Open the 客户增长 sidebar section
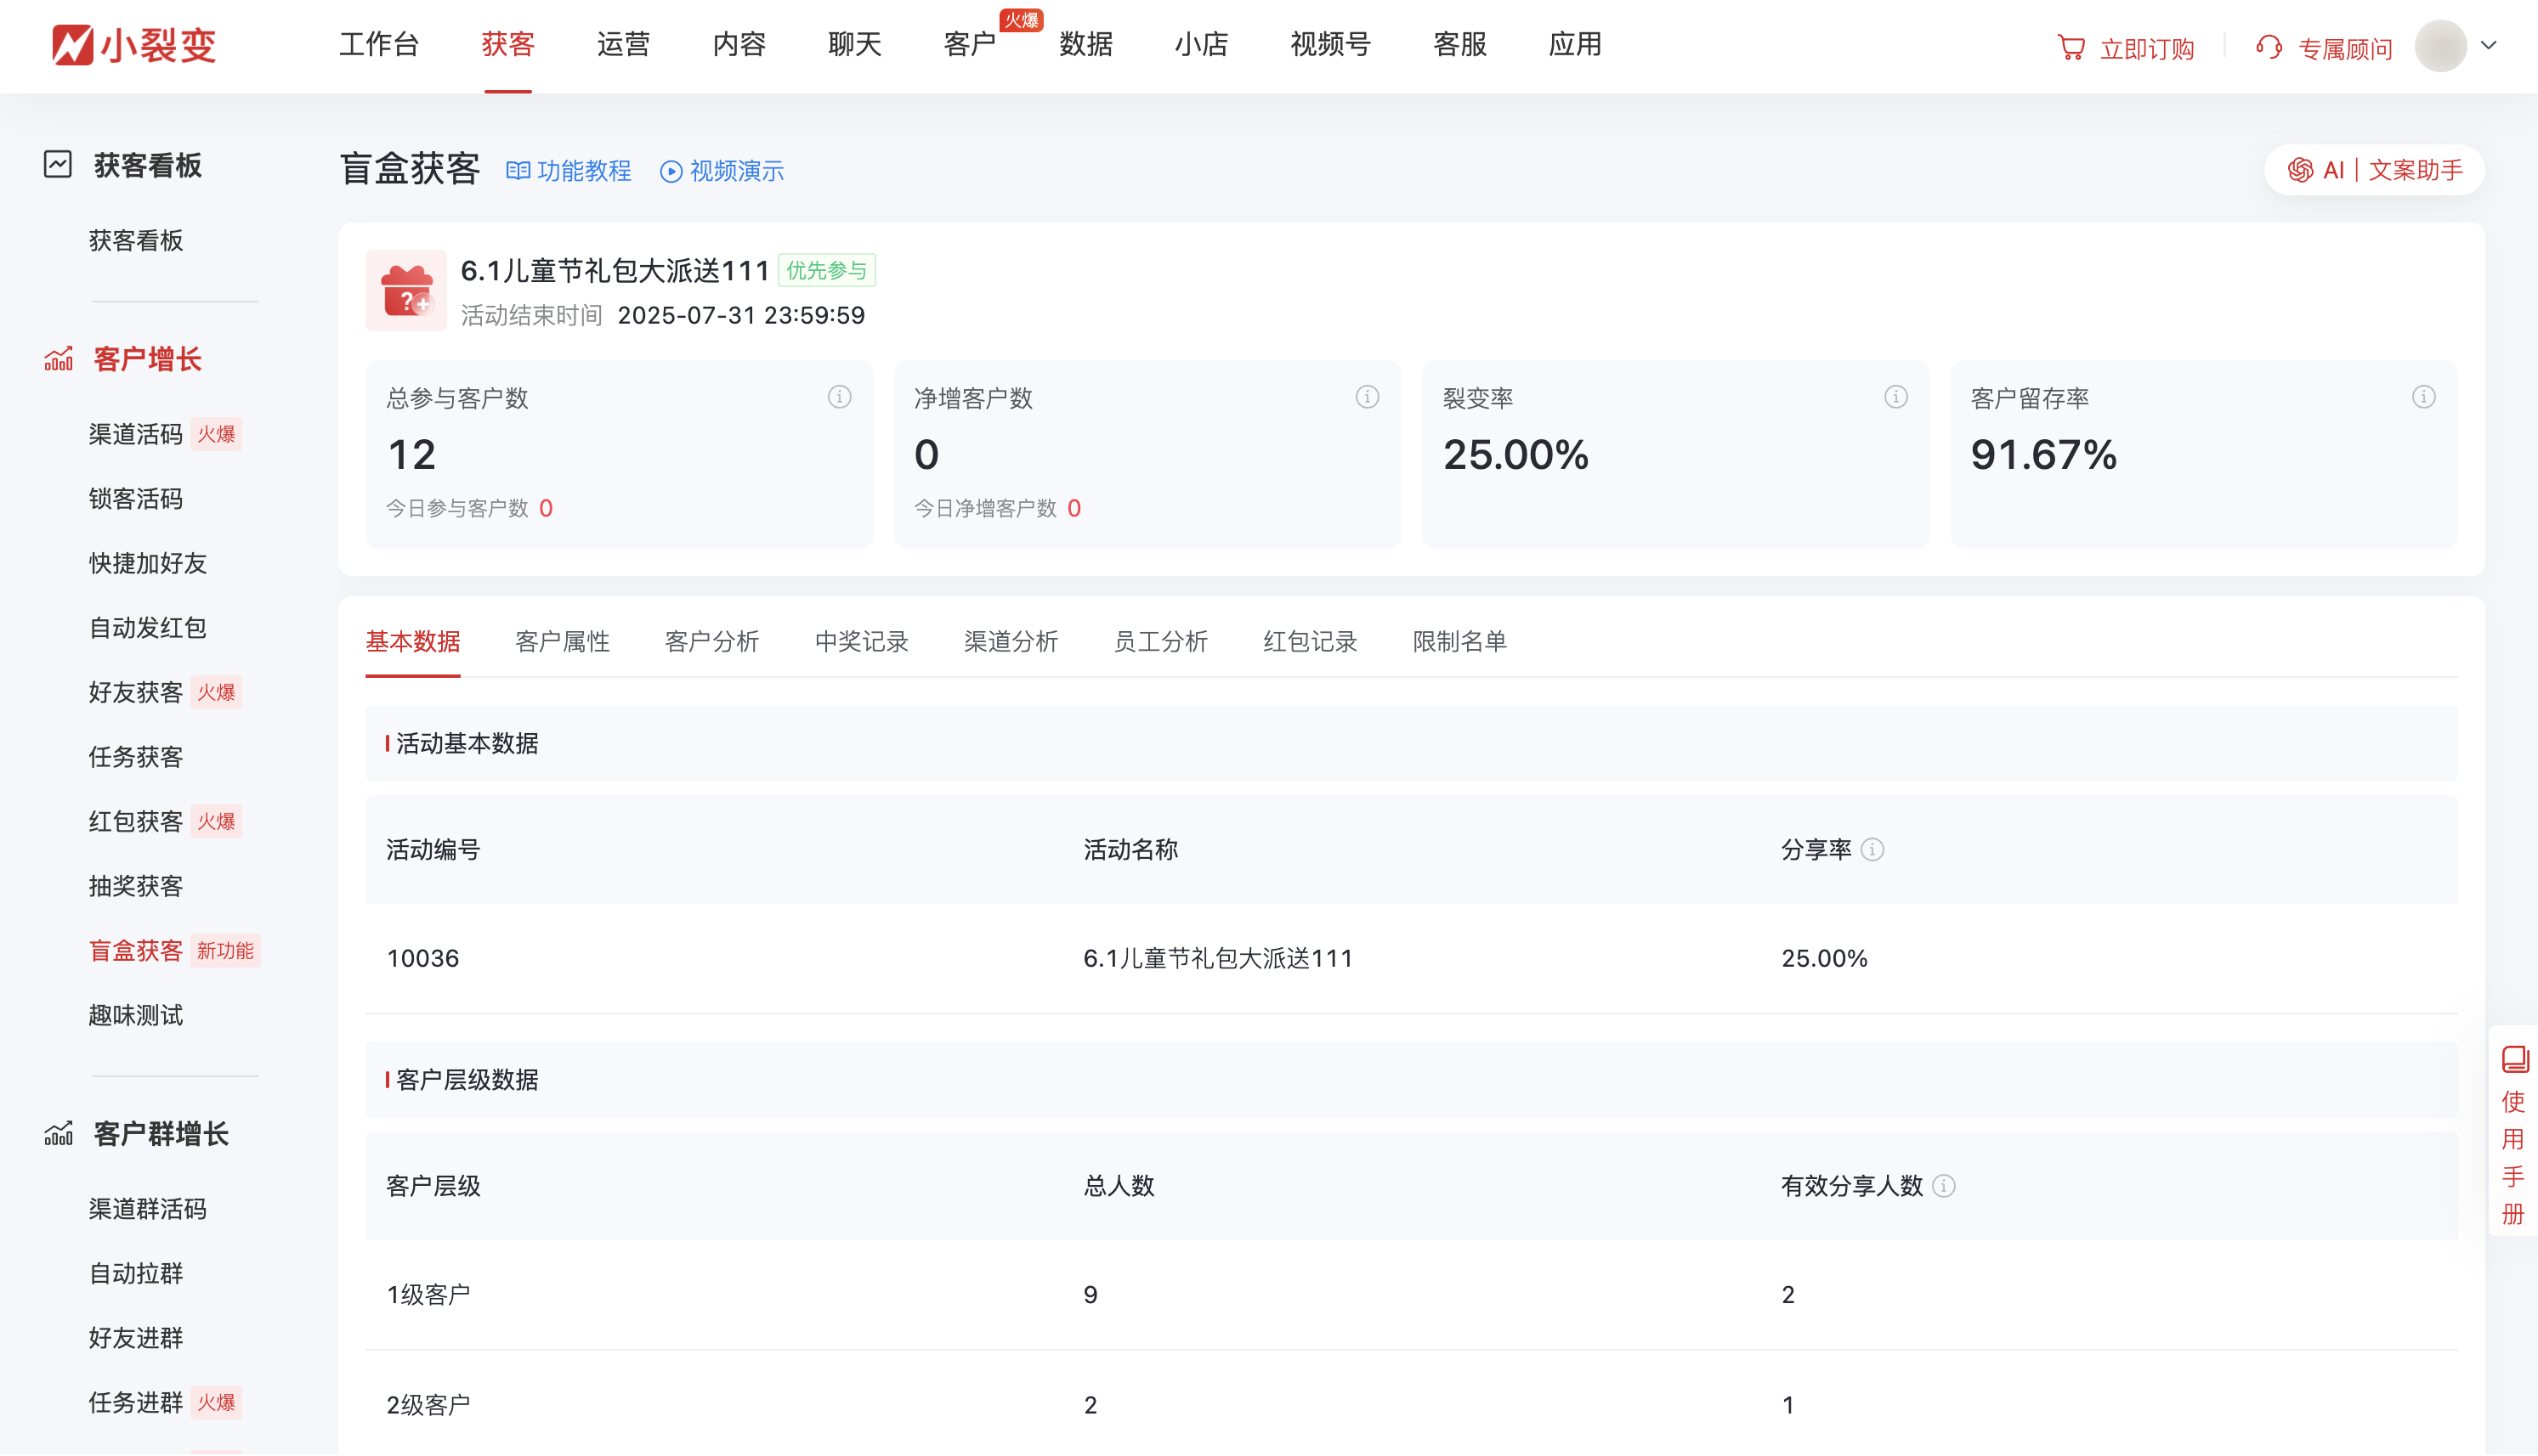2538x1456 pixels. click(146, 358)
